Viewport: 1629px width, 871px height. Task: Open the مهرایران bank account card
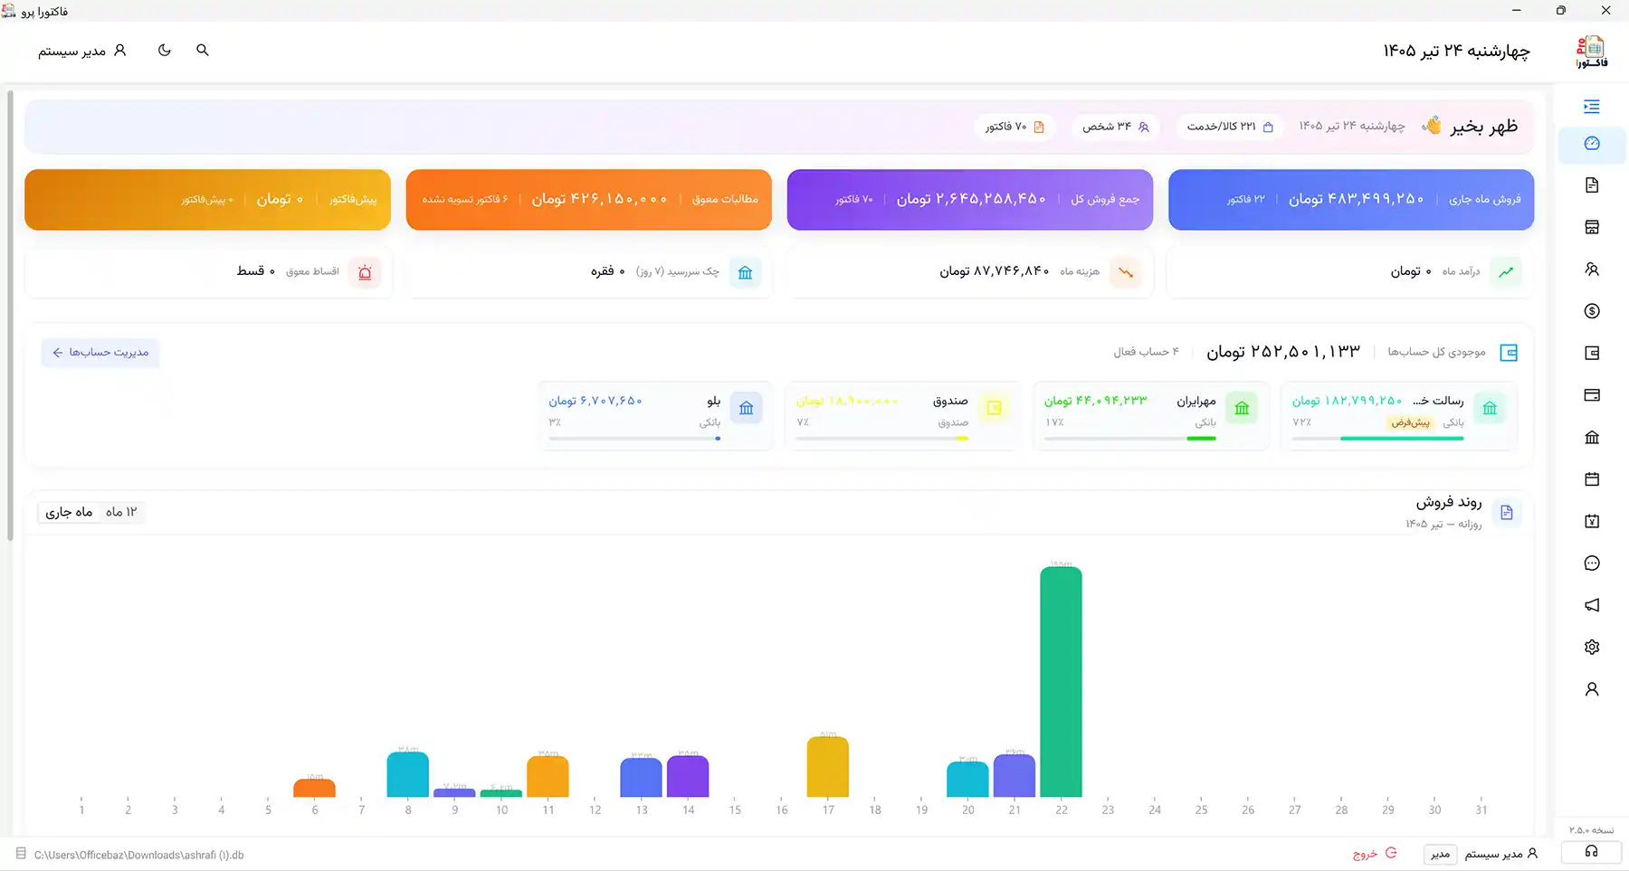point(1151,416)
